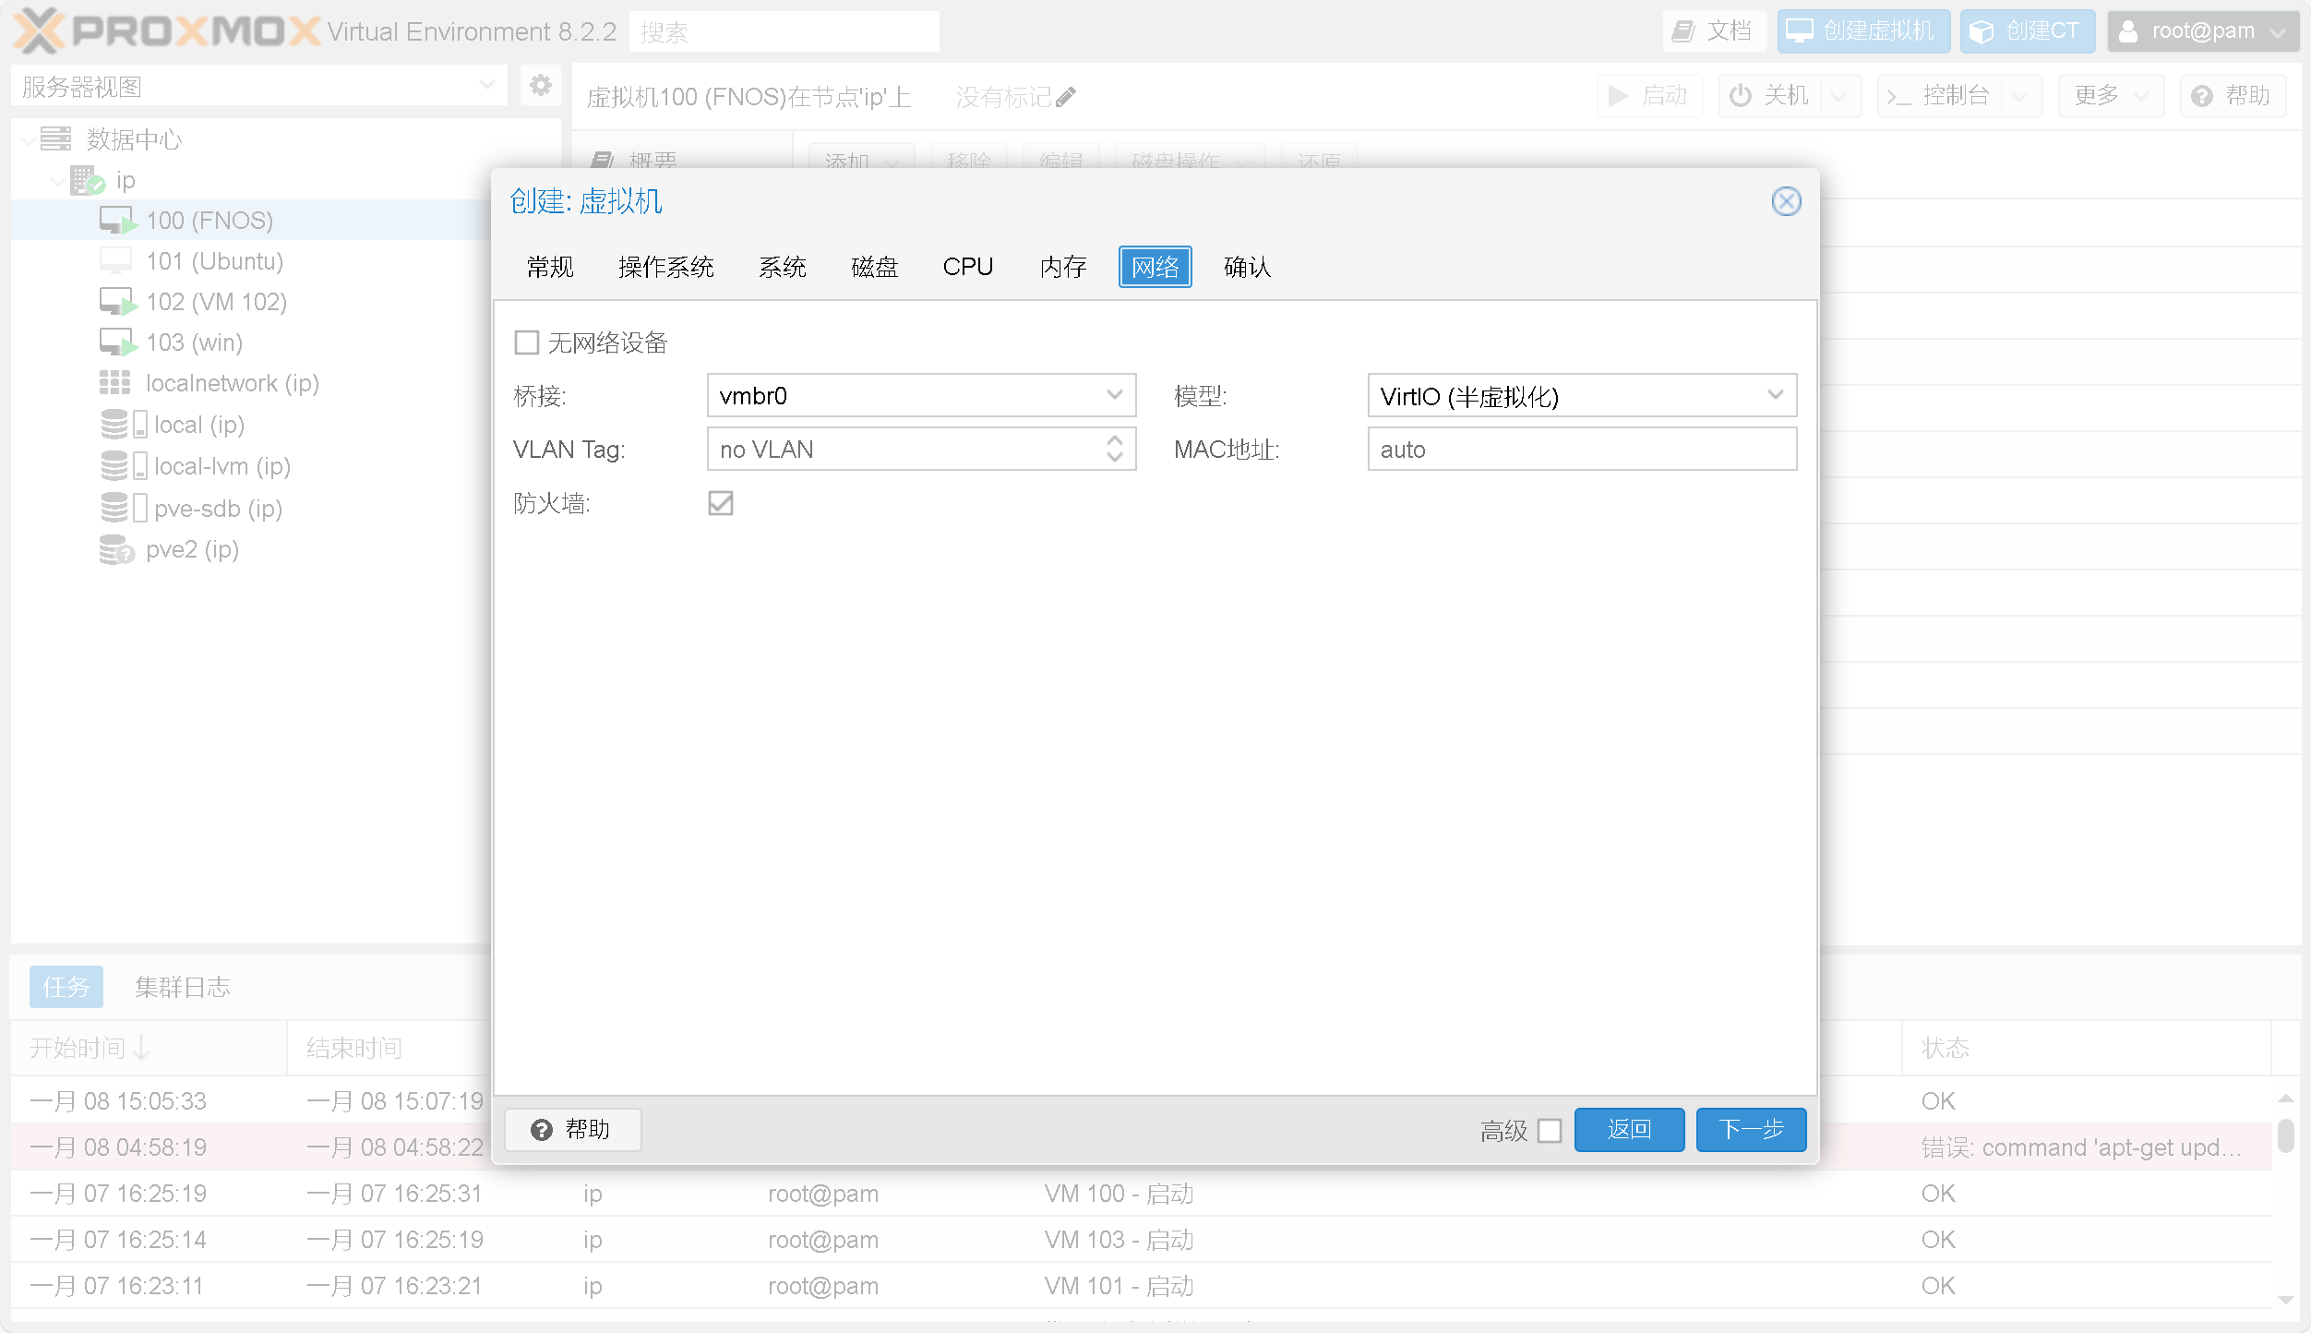The width and height of the screenshot is (2311, 1333).
Task: Click the power icon on shutdown button
Action: tap(1741, 96)
